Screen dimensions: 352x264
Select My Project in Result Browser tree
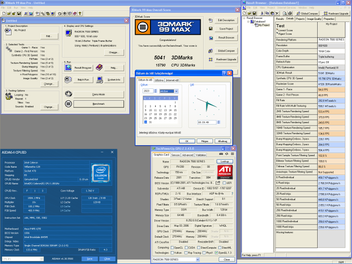click(264, 25)
